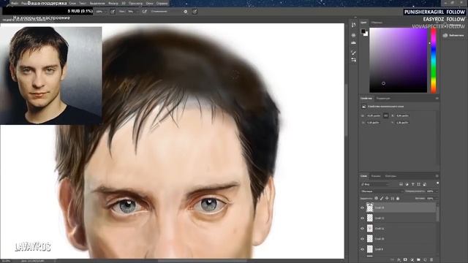Open layer Opacity slider dropdown
The height and width of the screenshot is (263, 468).
coord(437,191)
